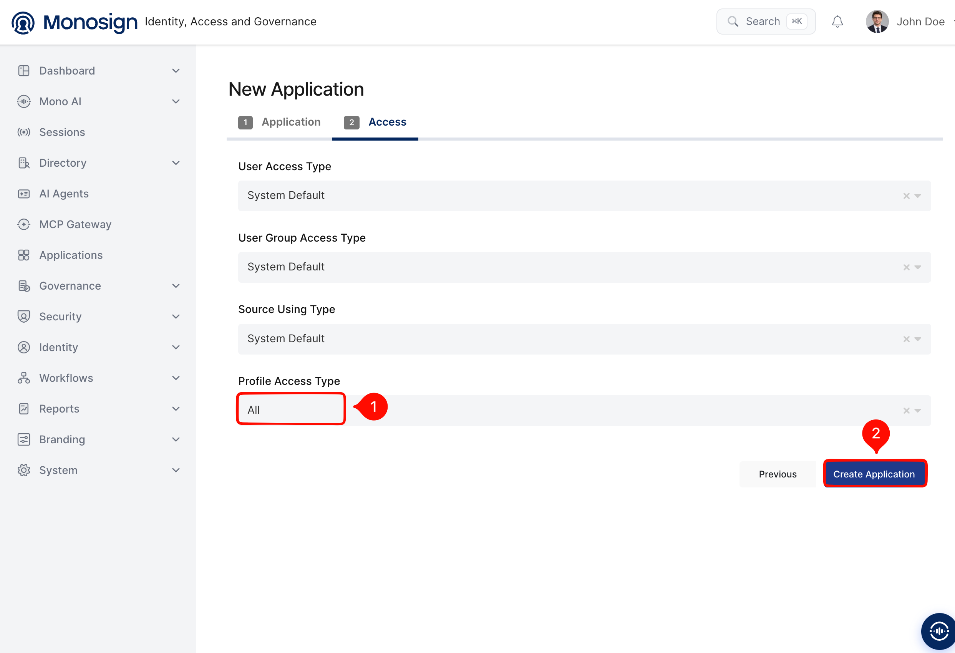Click the AI Agents sidebar icon
This screenshot has height=653, width=955.
24,194
